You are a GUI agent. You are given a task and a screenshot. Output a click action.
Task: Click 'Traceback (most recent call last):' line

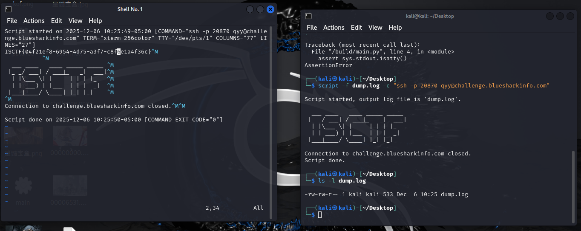point(362,45)
